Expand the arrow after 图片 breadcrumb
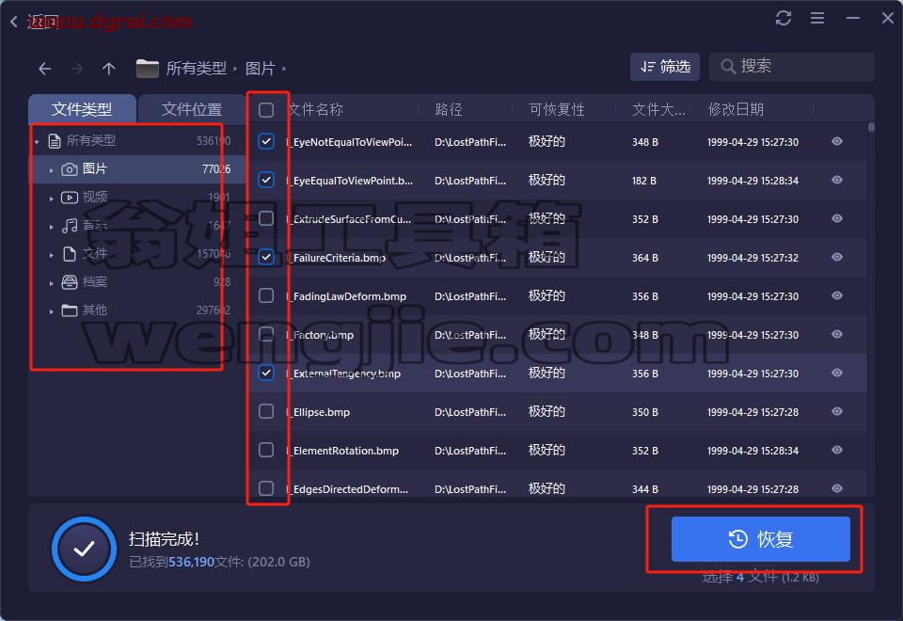 coord(284,69)
